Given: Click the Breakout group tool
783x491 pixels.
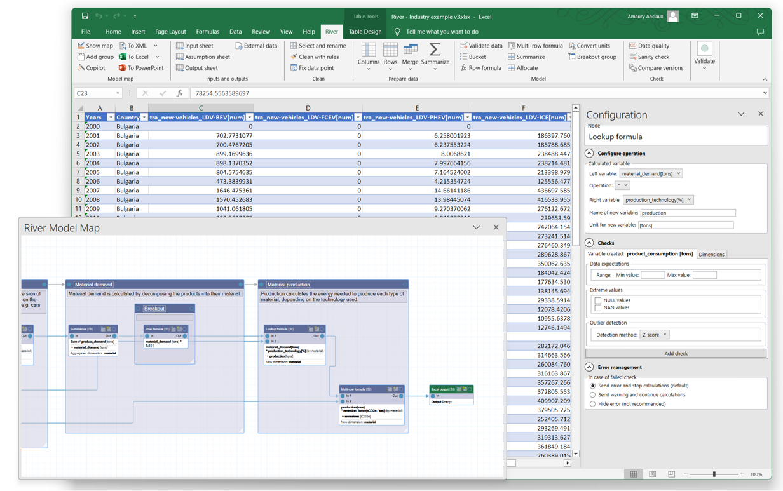Looking at the screenshot, I should point(591,57).
